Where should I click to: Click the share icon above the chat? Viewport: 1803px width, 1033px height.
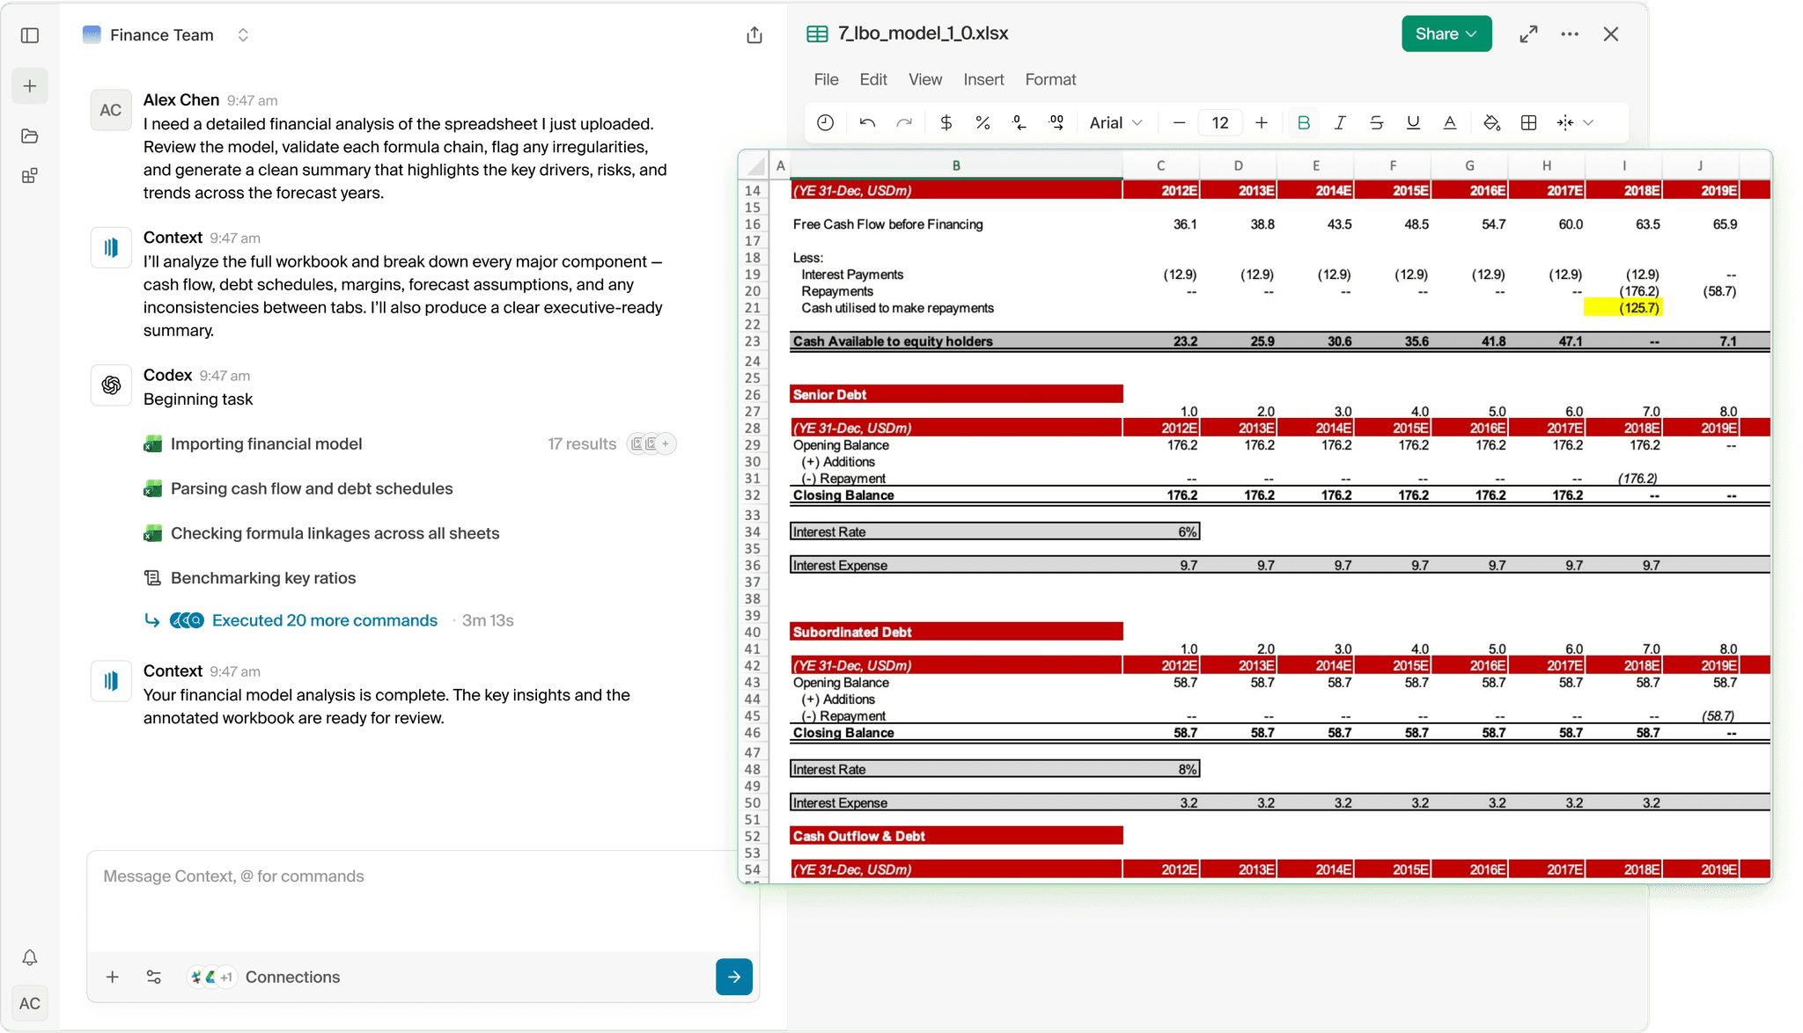click(x=754, y=34)
